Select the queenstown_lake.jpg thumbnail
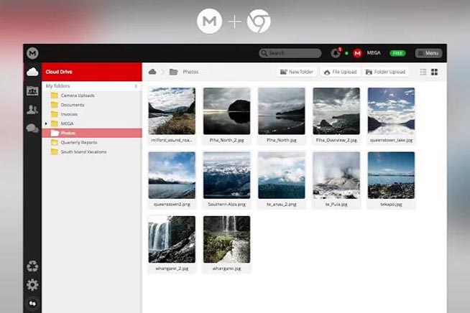The image size is (470, 313). (x=391, y=111)
